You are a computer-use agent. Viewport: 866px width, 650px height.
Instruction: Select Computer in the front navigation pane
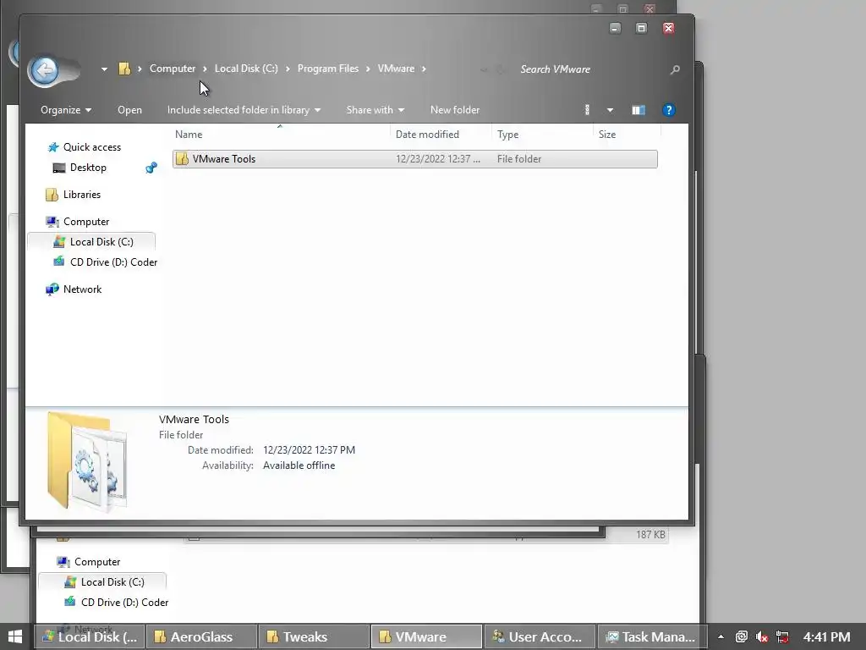[86, 222]
